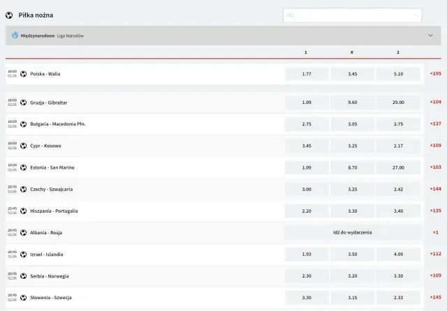Select odds 1.77 for Polska win

point(306,74)
